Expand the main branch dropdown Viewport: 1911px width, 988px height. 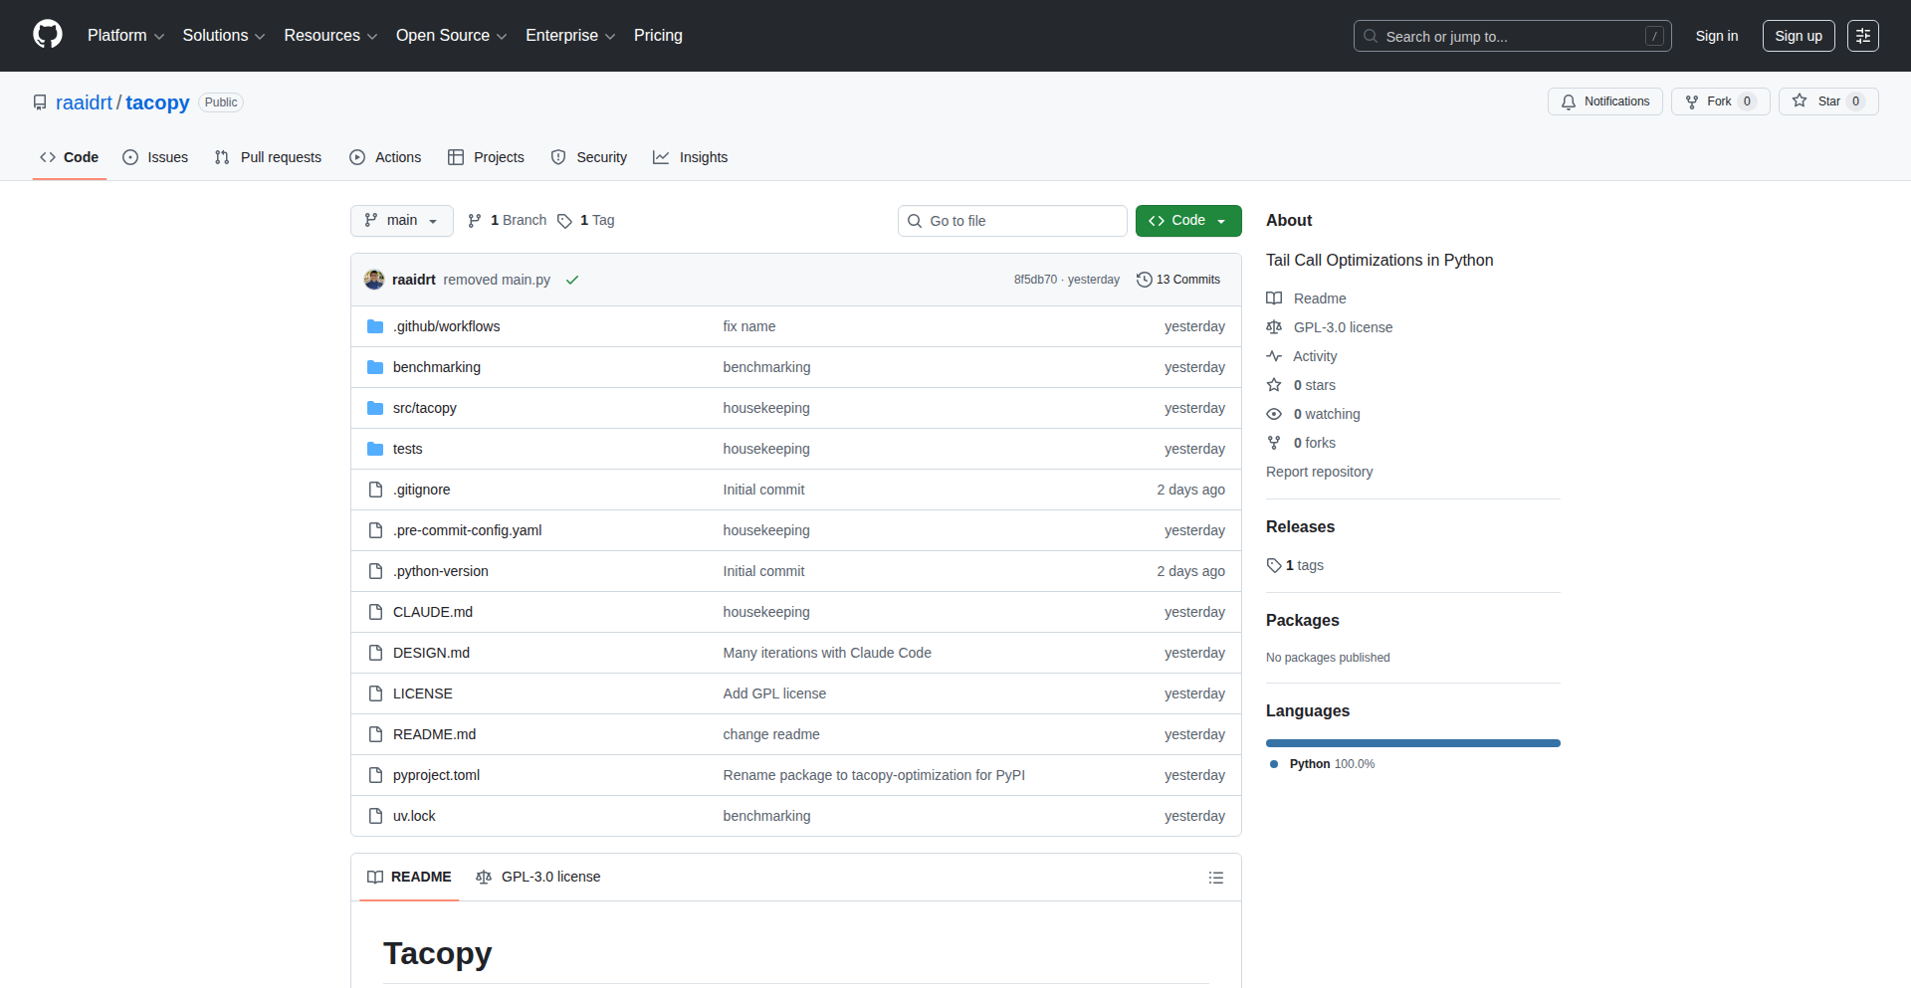(401, 221)
